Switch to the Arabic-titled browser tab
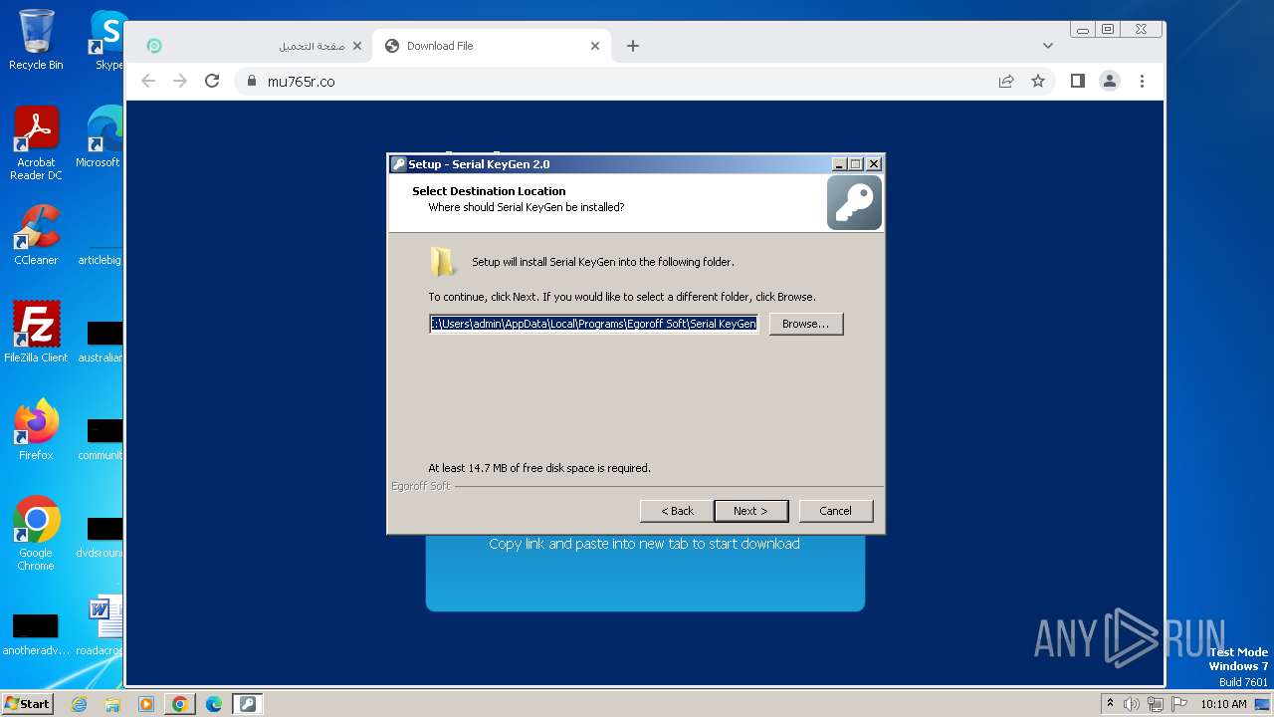 click(x=254, y=46)
